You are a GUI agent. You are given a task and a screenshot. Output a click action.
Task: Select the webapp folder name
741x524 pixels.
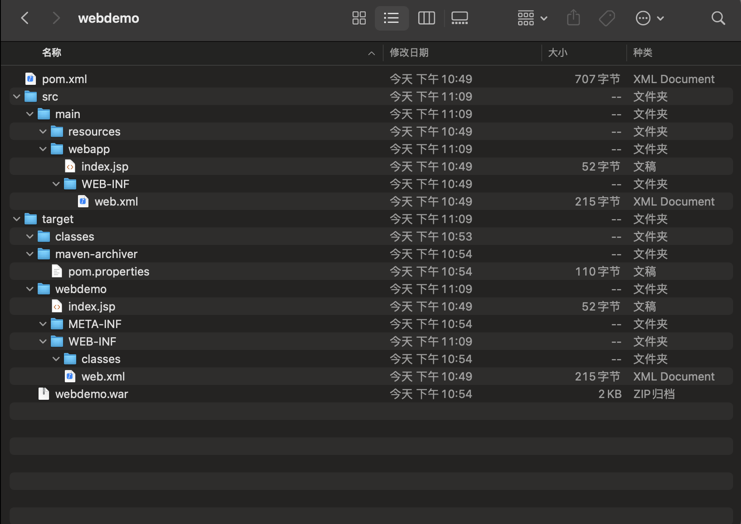[89, 149]
